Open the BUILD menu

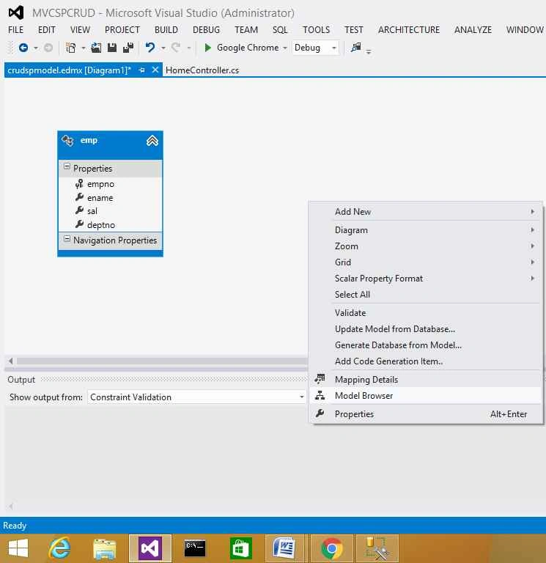[166, 30]
